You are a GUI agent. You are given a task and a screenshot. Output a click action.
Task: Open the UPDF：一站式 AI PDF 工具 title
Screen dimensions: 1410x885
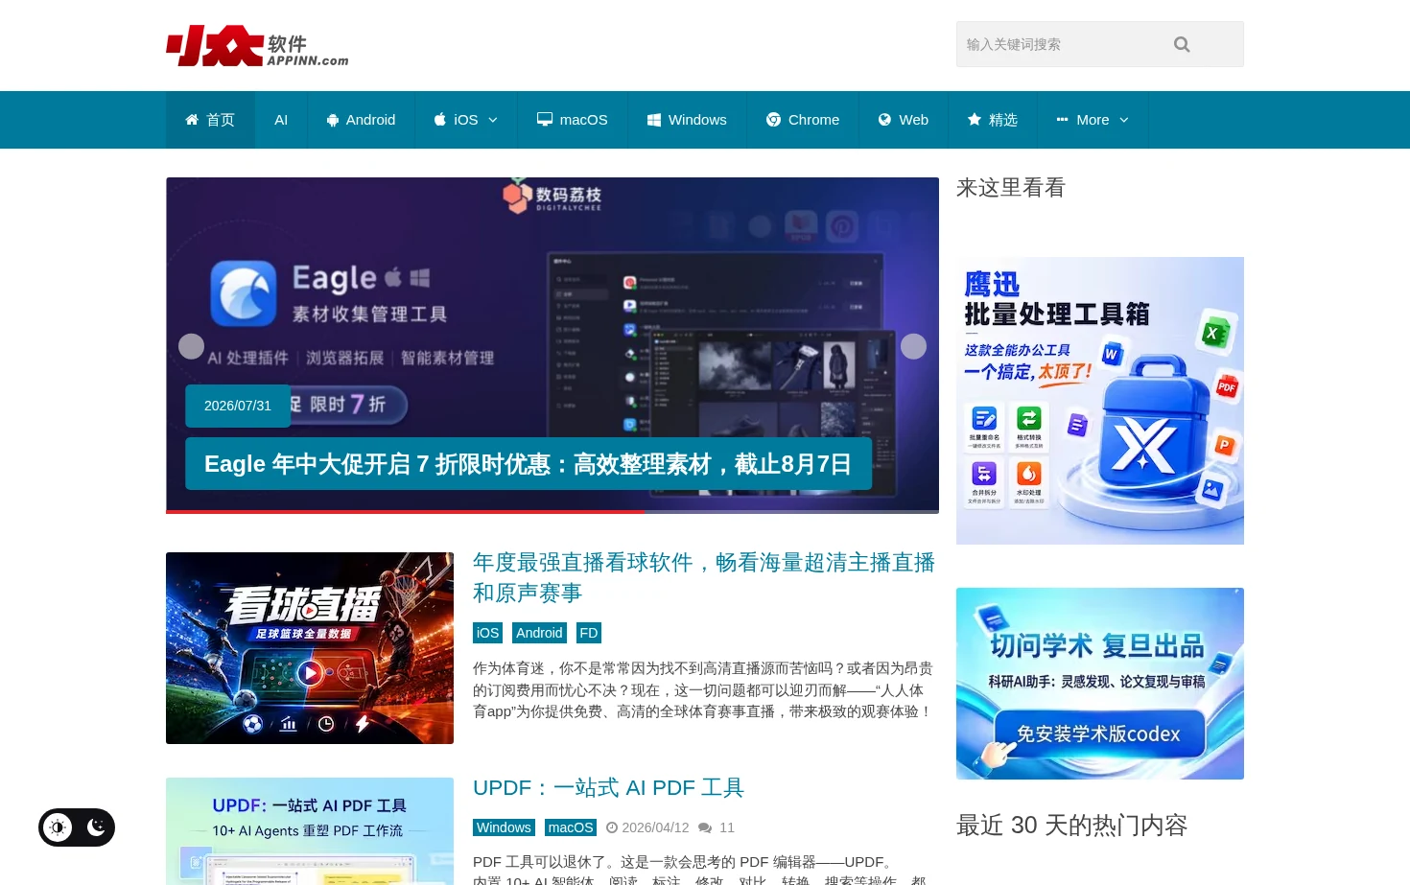click(608, 788)
